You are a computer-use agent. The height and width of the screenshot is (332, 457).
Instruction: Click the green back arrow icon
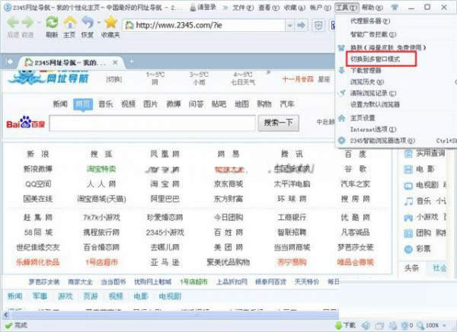pos(12,22)
